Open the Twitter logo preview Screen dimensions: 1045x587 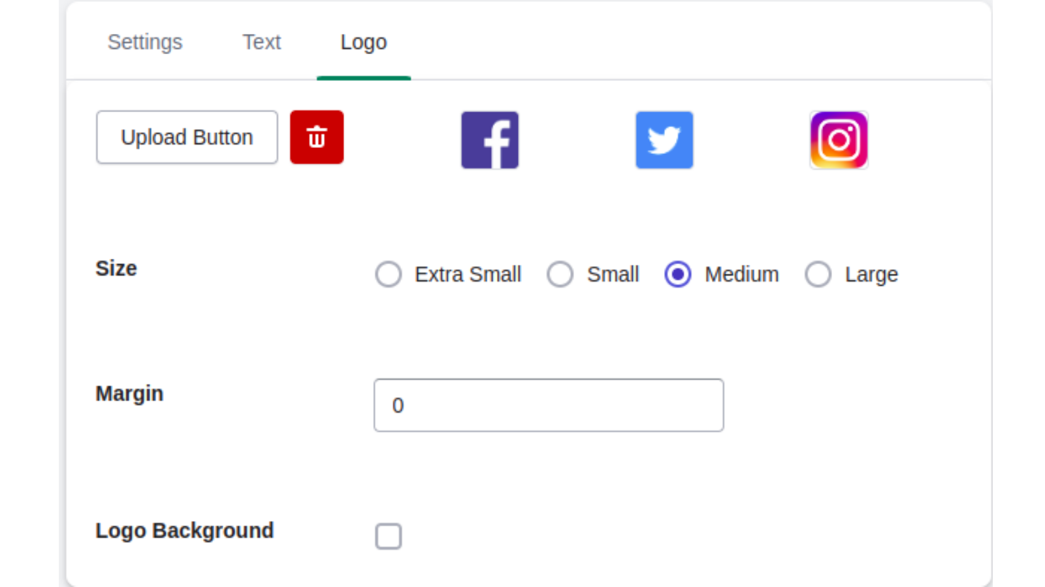664,140
